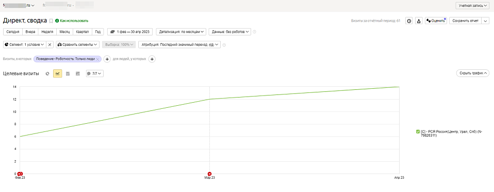Viewport: 494px width, 192px height.
Task: Add a visit condition with plus icon
Action: point(107,59)
